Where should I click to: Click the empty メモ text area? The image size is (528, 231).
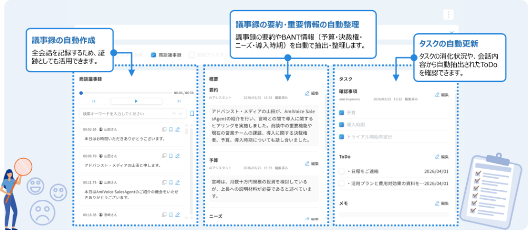394,215
